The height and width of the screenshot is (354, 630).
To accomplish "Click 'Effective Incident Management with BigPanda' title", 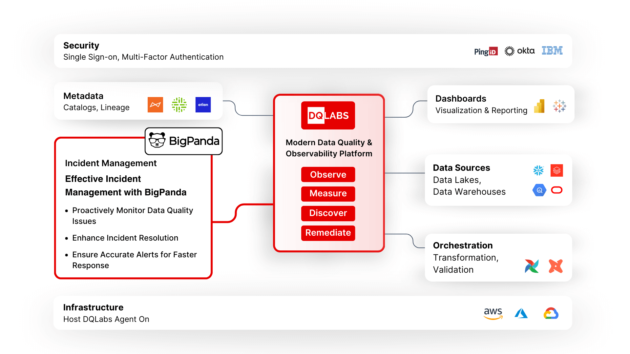I will (126, 186).
